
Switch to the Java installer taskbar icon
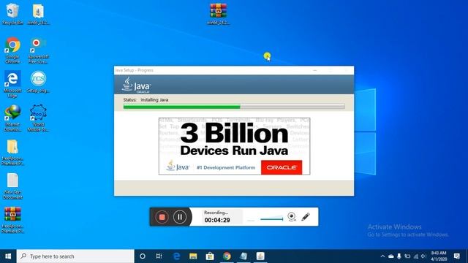(260, 256)
